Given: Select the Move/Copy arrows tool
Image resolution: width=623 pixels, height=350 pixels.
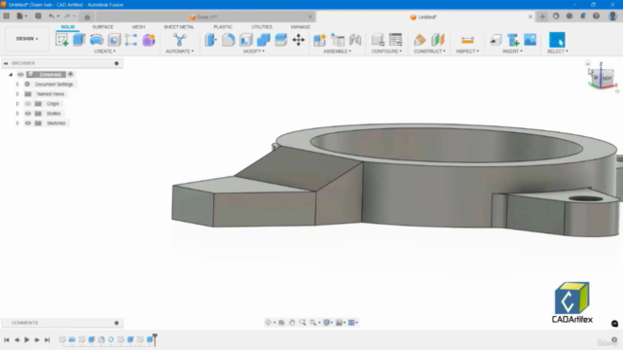Looking at the screenshot, I should [299, 40].
